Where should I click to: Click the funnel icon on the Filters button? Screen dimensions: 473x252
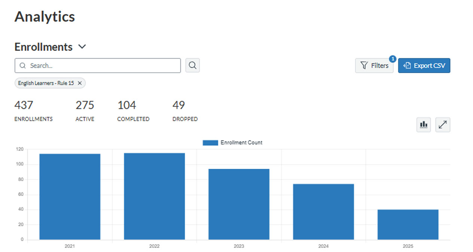tap(364, 65)
